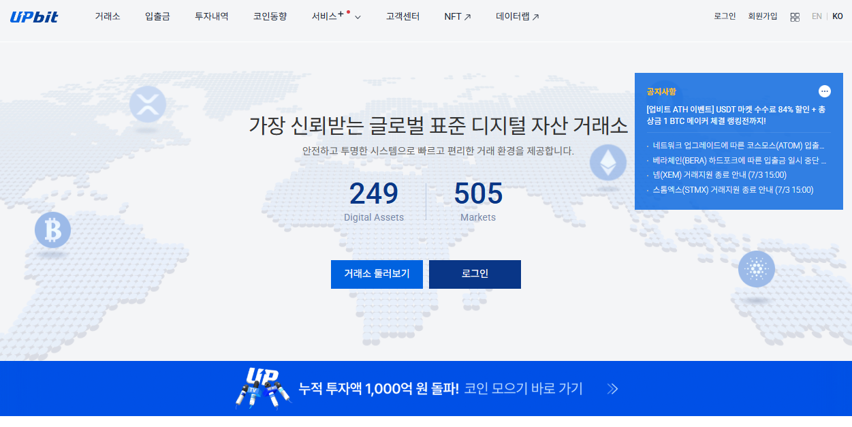Click 회원가입 sign-up link
This screenshot has width=852, height=427.
762,16
